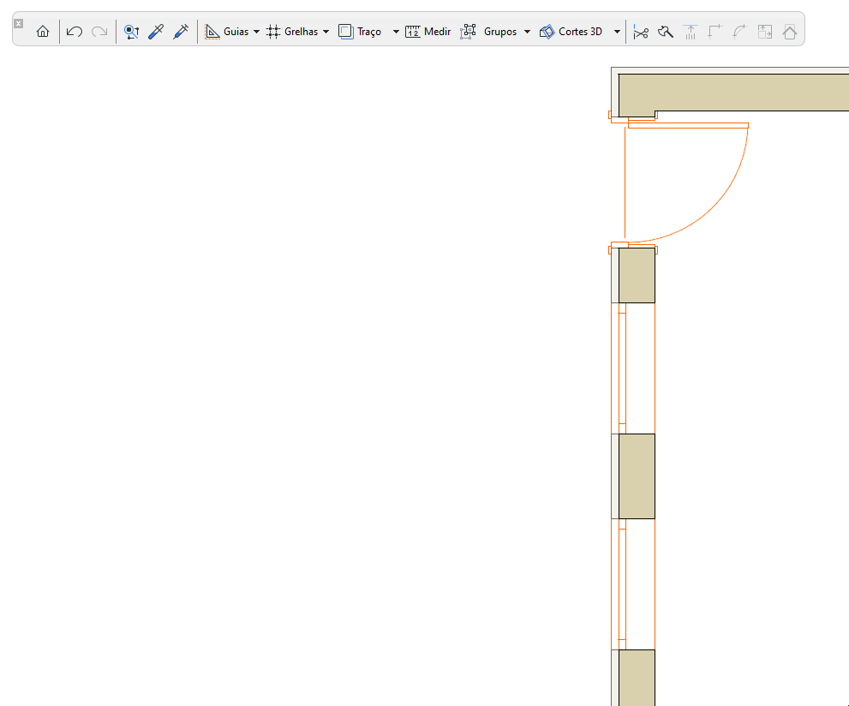Select the Home view icon
Screen dimensions: 849x706
click(42, 31)
